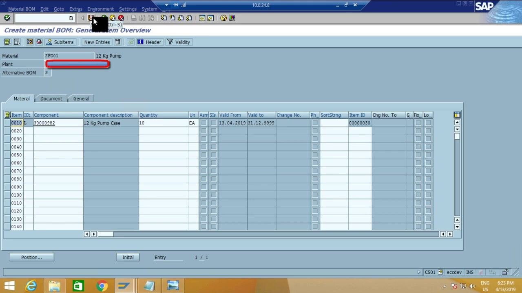Click the table's horizontal scrollbar thumb

pos(106,234)
